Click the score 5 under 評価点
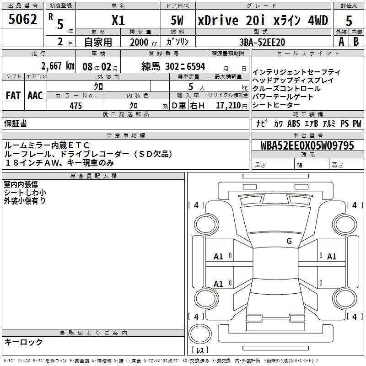Viewport: 366px width, 366px height. [349, 21]
